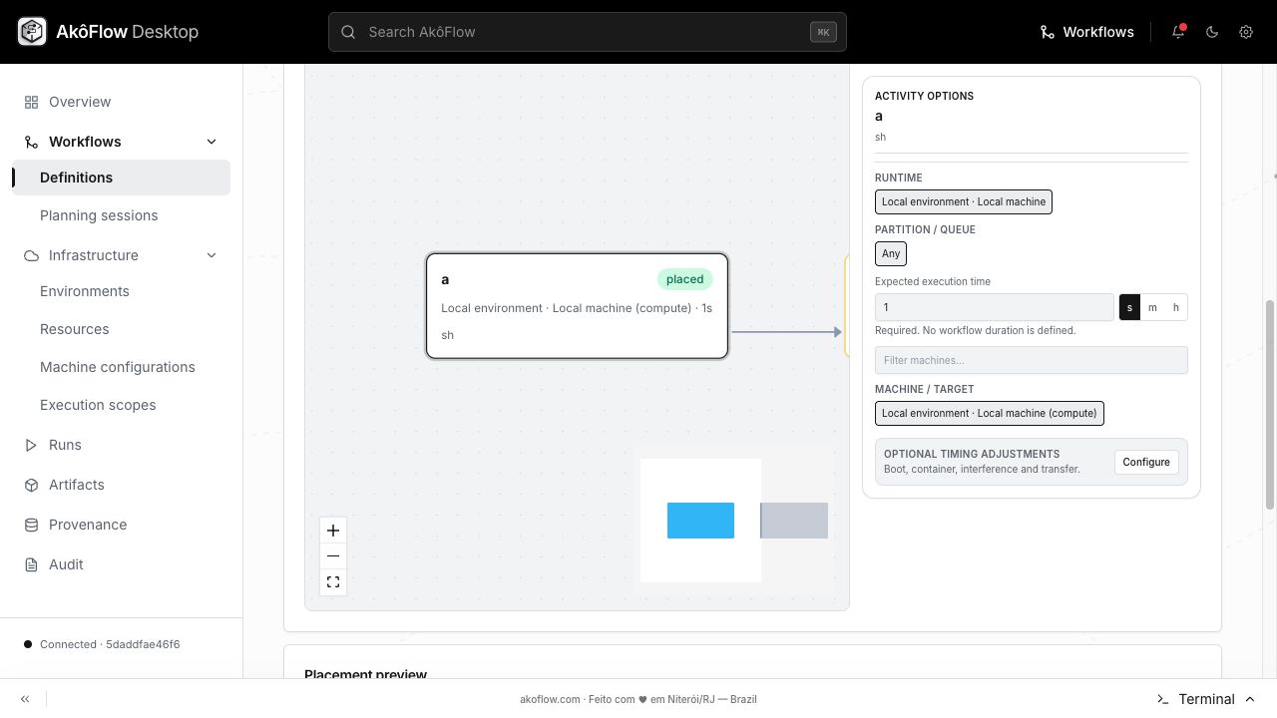Open Workflows from the top bar
This screenshot has width=1277, height=718.
pyautogui.click(x=1086, y=32)
